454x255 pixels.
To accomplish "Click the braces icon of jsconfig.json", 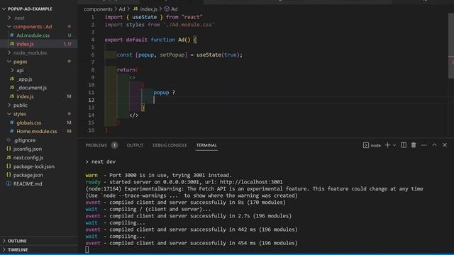I will (x=9, y=149).
